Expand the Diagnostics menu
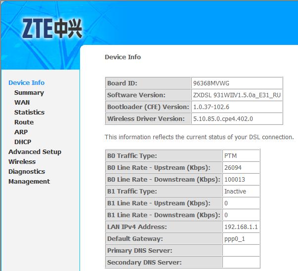Viewport: 298px width, 271px height. click(27, 172)
